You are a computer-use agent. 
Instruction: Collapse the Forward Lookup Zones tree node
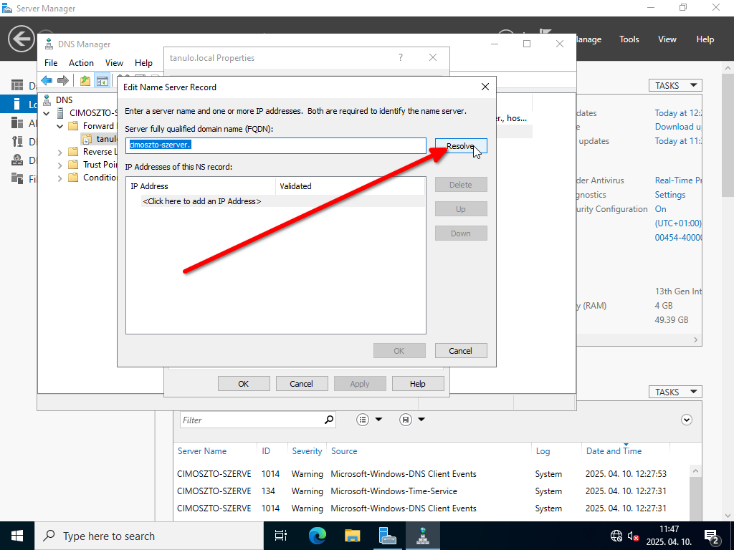point(60,126)
